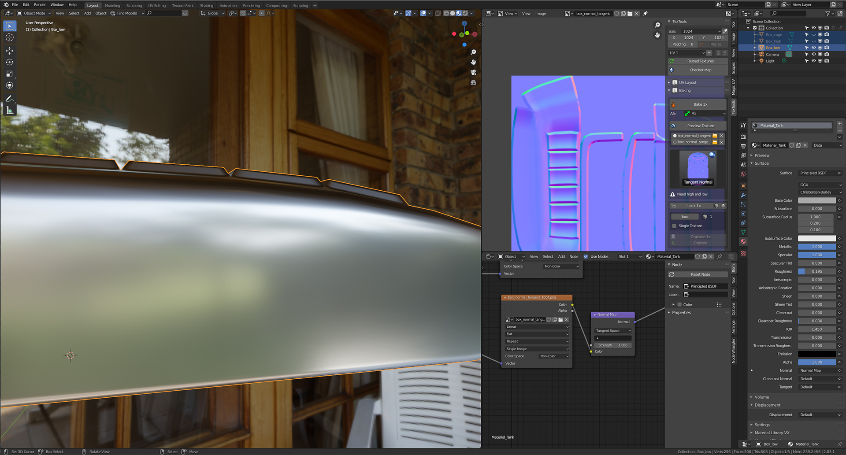This screenshot has width=846, height=455.
Task: Click the image editor zoom icon
Action: click(657, 25)
